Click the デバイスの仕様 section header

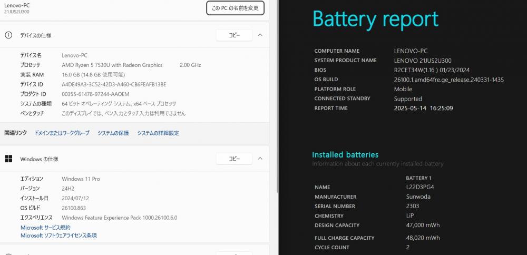coord(134,35)
